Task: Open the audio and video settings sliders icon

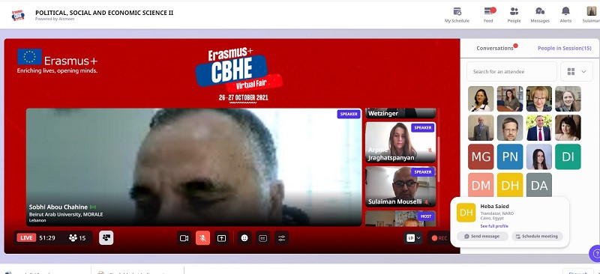Action: point(282,238)
